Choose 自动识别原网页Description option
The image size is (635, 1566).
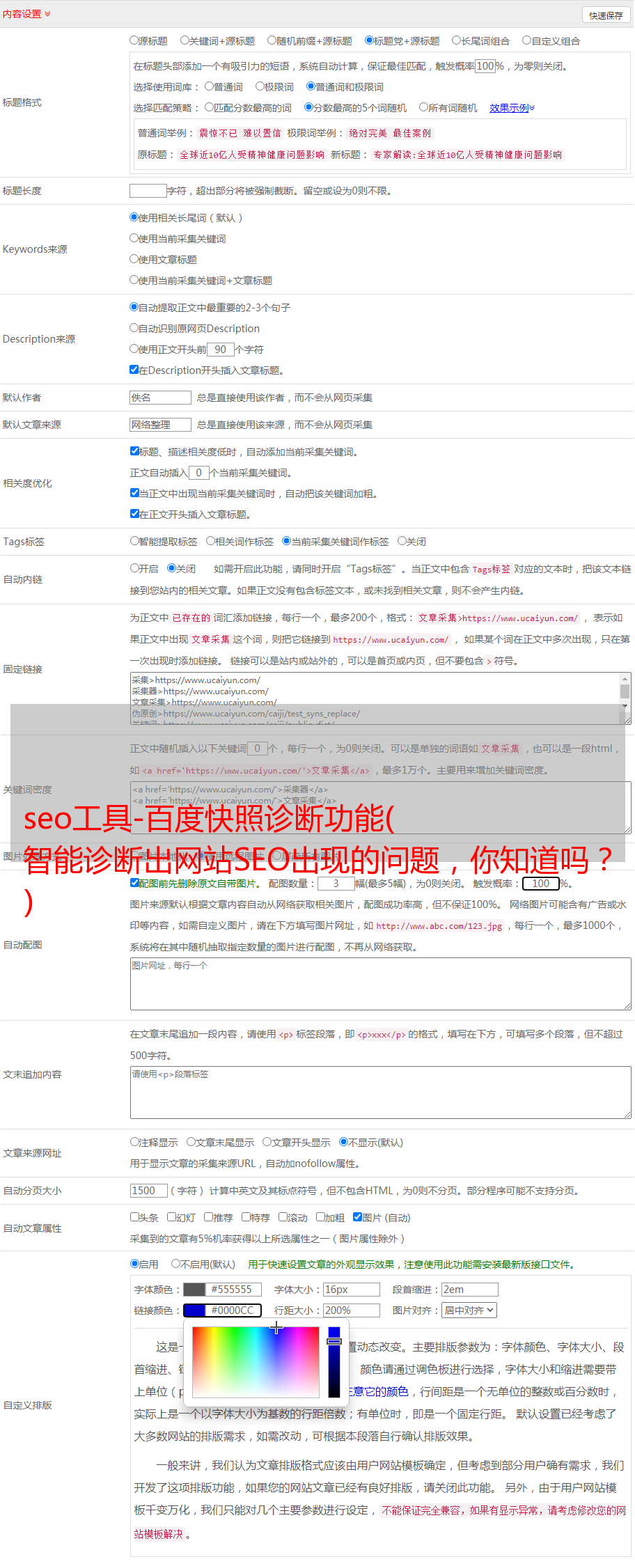point(134,328)
